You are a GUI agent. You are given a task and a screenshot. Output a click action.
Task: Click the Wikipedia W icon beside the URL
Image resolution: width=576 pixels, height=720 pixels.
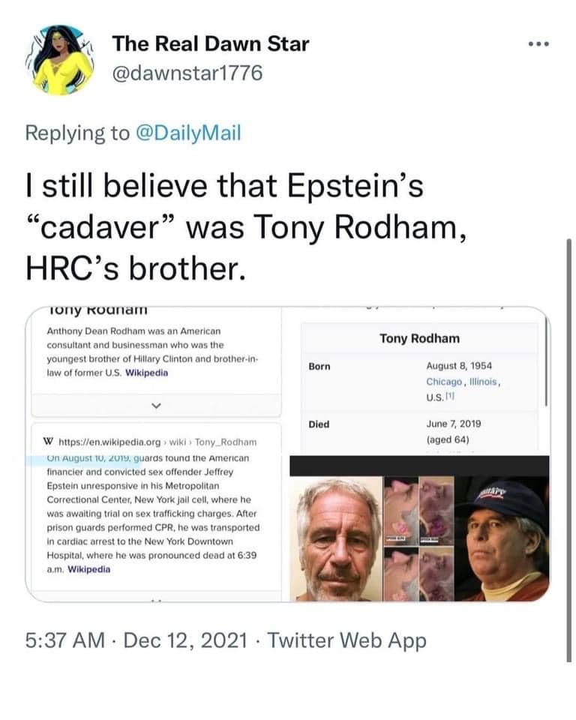(49, 442)
